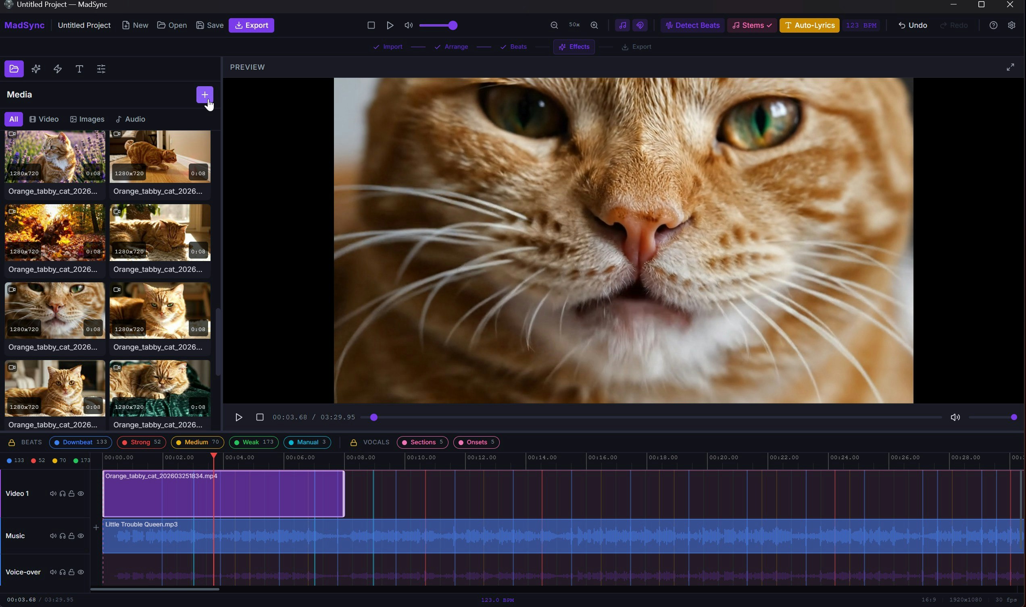Screen dimensions: 1026x607
Task: Select the first Orange_tabby_cat video thumbnail
Action: (x=54, y=156)
